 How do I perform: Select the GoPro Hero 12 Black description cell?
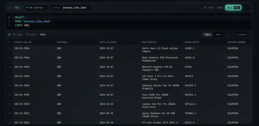[x=161, y=50]
